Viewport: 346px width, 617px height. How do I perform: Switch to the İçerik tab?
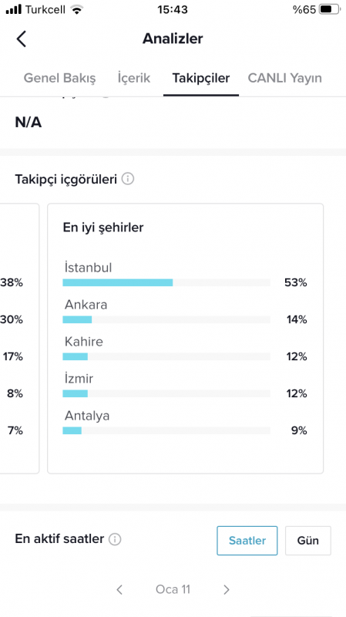tap(133, 78)
